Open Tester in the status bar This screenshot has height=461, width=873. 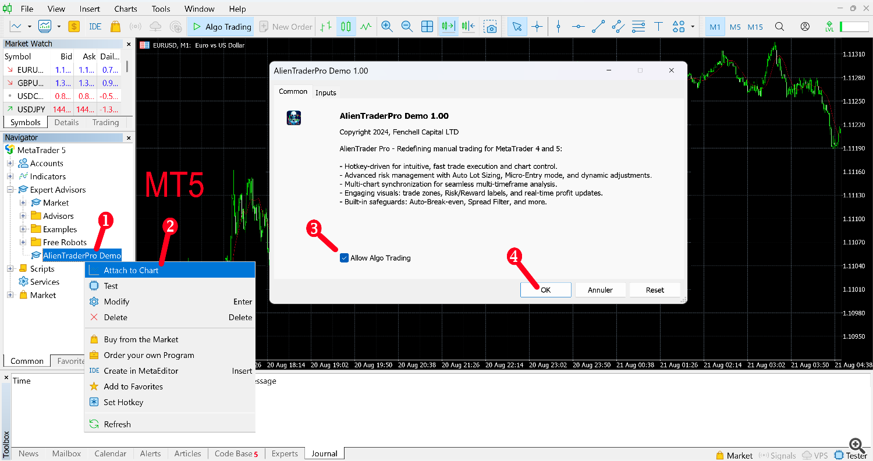851,456
